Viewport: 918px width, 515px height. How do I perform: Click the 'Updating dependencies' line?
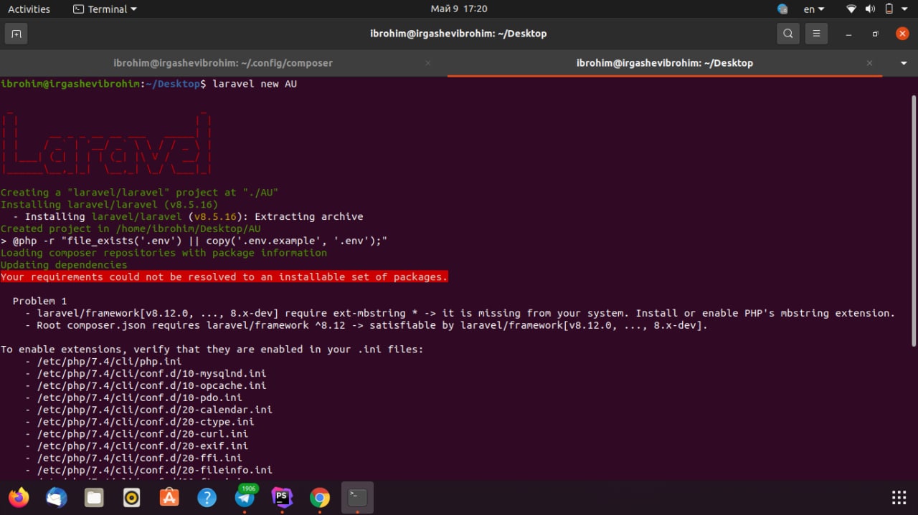pyautogui.click(x=64, y=264)
